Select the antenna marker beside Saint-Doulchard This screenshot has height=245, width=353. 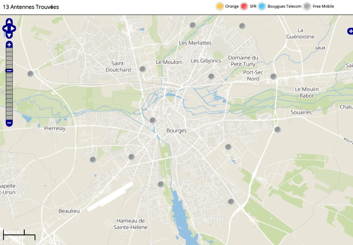143,69
